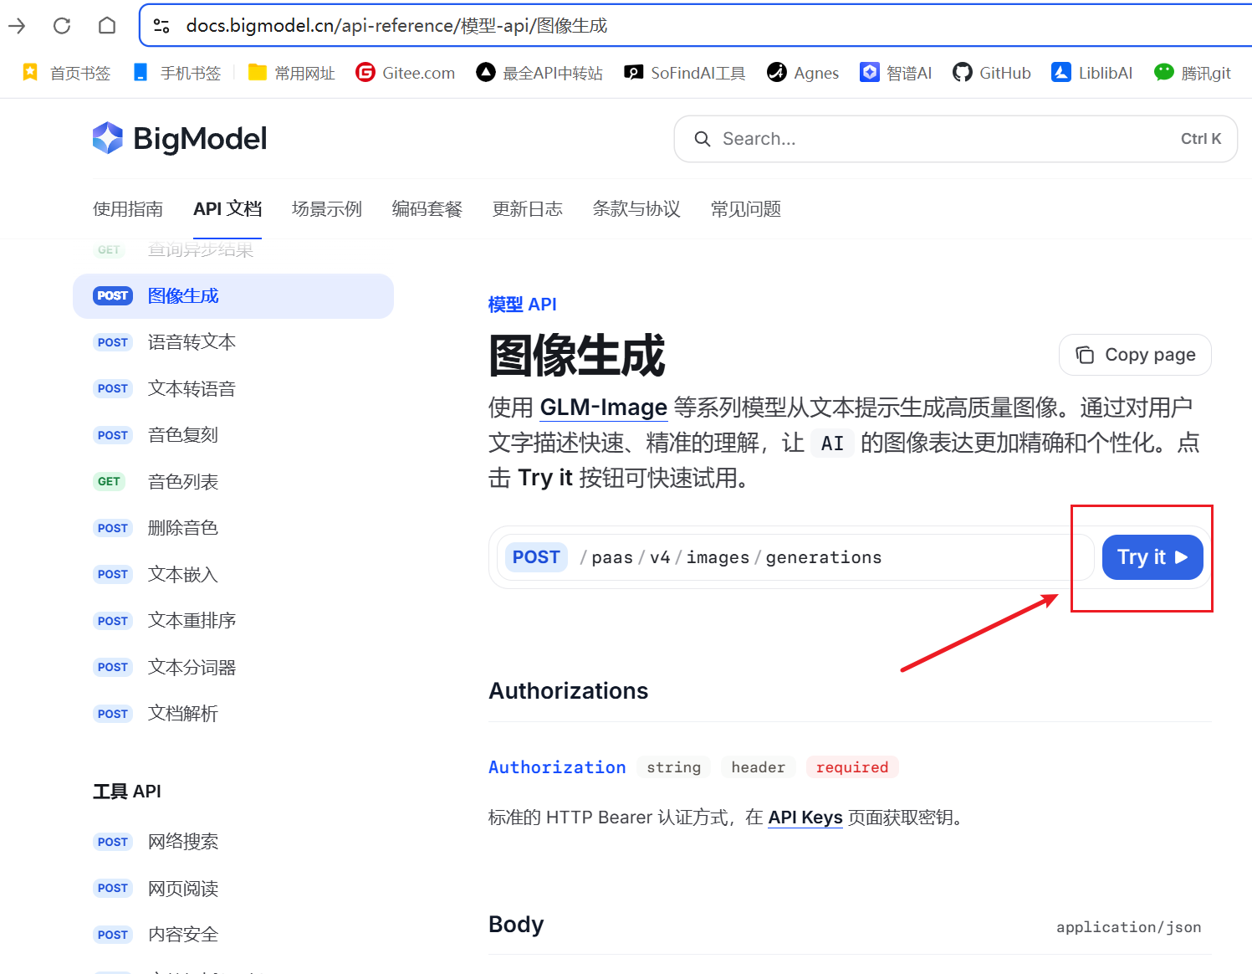Click the Try it button

[x=1152, y=557]
